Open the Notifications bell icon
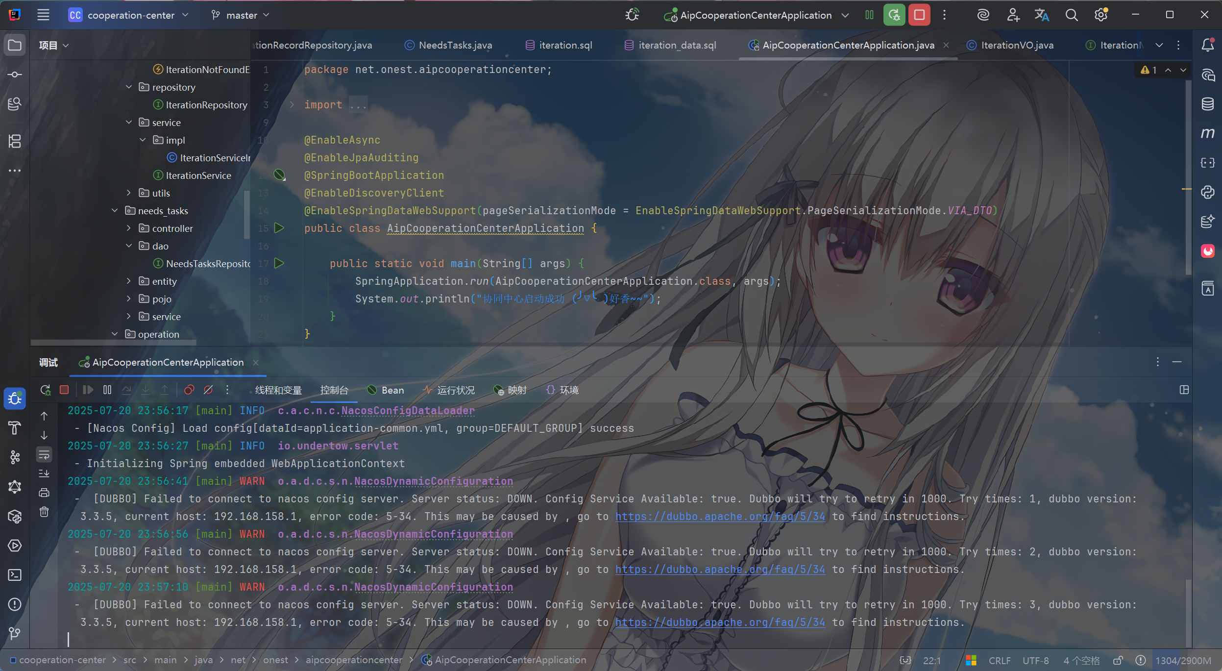The height and width of the screenshot is (671, 1222). point(1207,45)
